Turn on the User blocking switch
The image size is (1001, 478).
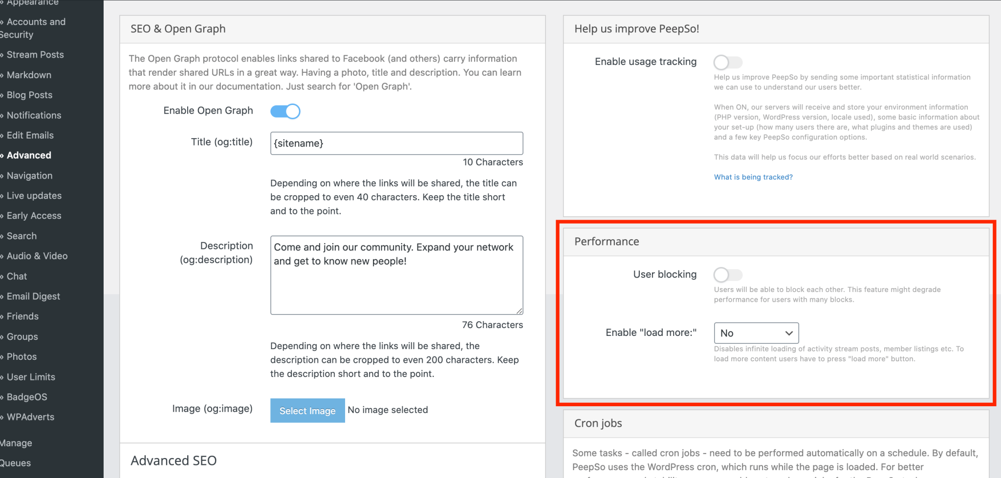727,275
